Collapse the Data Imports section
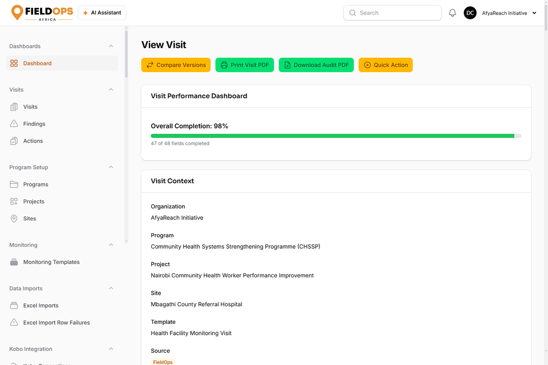 pos(111,288)
